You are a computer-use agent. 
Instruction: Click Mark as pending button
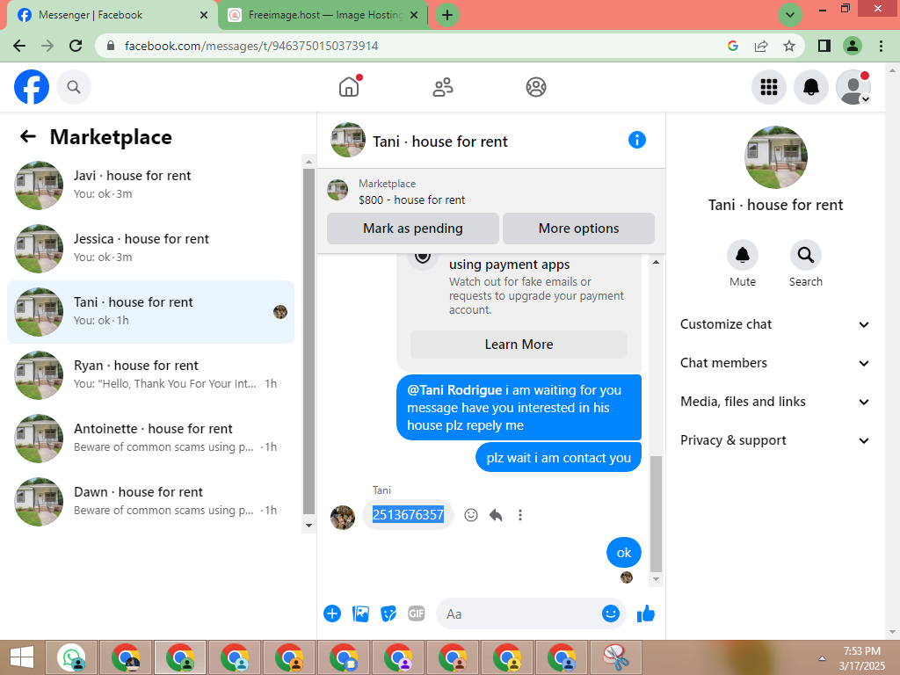coord(413,229)
